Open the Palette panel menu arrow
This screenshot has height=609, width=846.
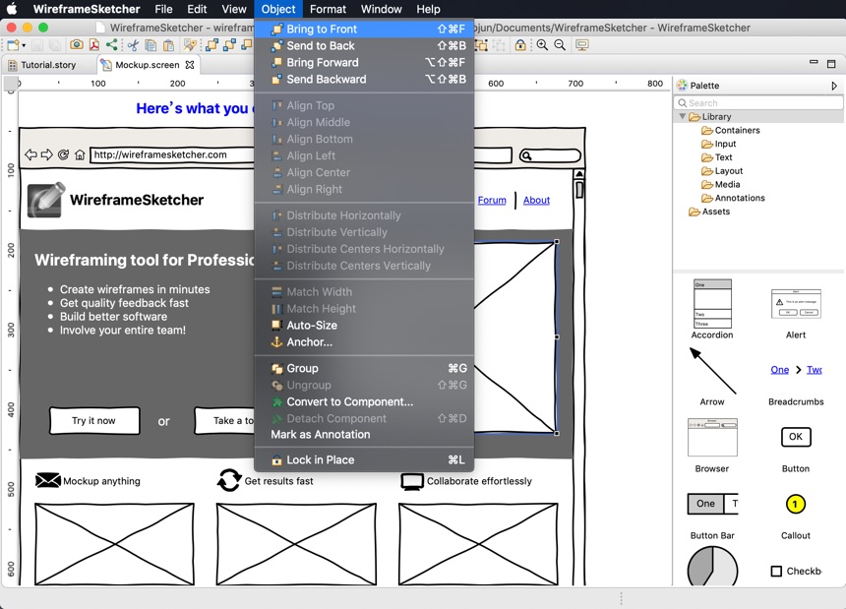pyautogui.click(x=834, y=86)
